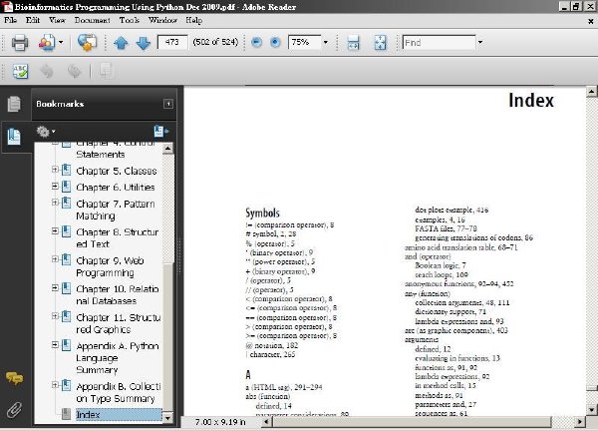Expand Appendix A. Python Language Summary bookmark

(55, 345)
